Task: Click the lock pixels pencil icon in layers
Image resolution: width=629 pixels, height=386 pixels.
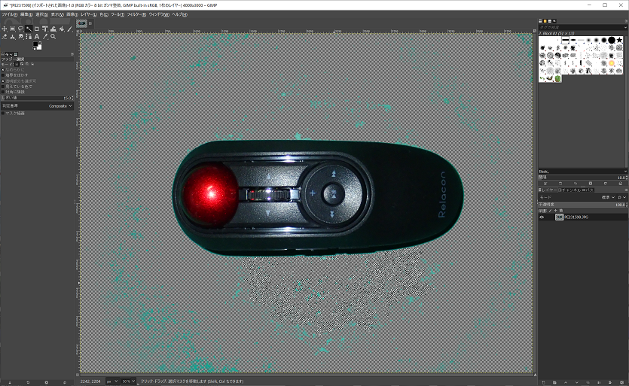Action: coord(551,211)
